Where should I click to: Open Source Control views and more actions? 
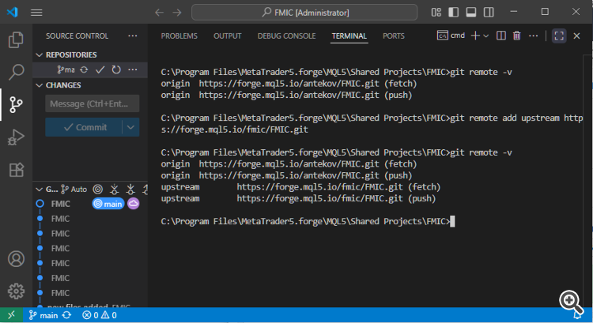coord(132,36)
